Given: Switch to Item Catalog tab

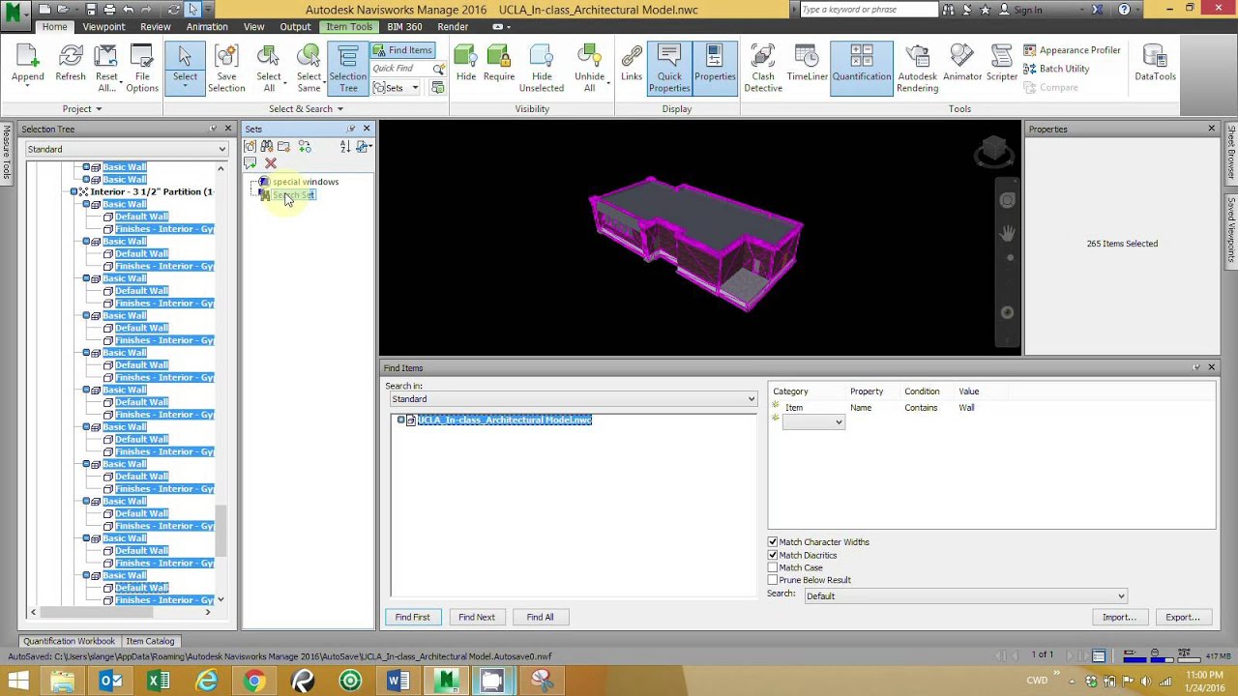Looking at the screenshot, I should tap(150, 641).
